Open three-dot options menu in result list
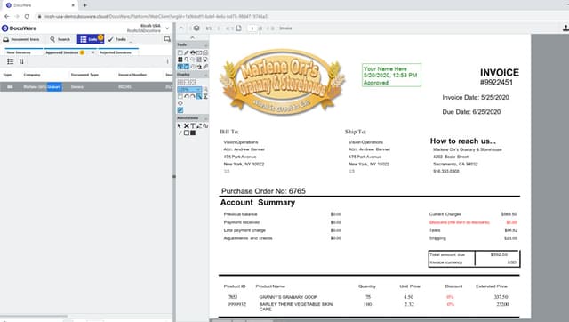Image resolution: width=569 pixels, height=322 pixels. pos(167,61)
